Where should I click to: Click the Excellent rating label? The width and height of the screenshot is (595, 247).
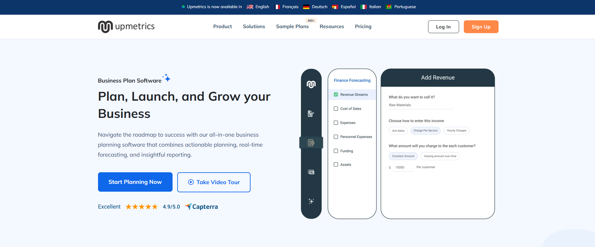tap(109, 207)
